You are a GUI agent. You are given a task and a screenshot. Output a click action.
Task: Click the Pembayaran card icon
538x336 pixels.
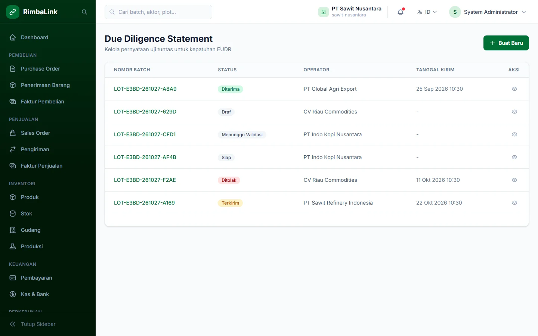point(13,278)
